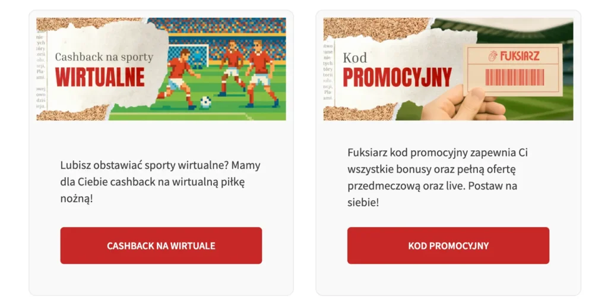Click the red WIRTUALNE headline

click(100, 77)
